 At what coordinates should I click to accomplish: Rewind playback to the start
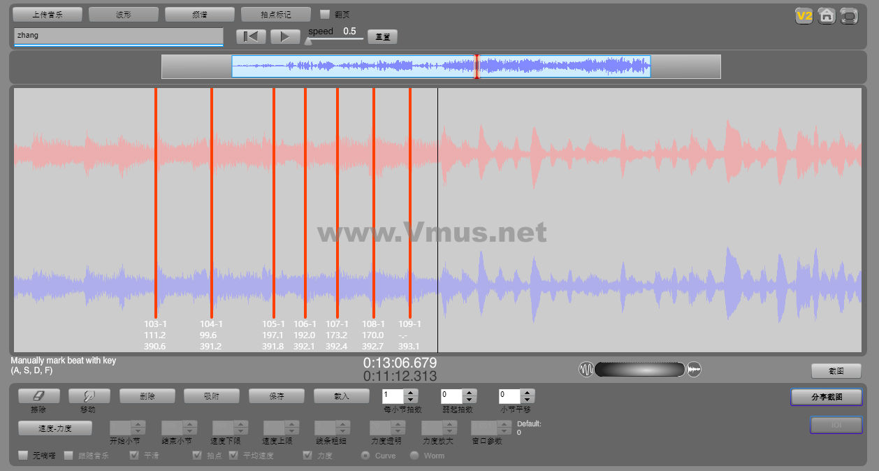coord(251,37)
